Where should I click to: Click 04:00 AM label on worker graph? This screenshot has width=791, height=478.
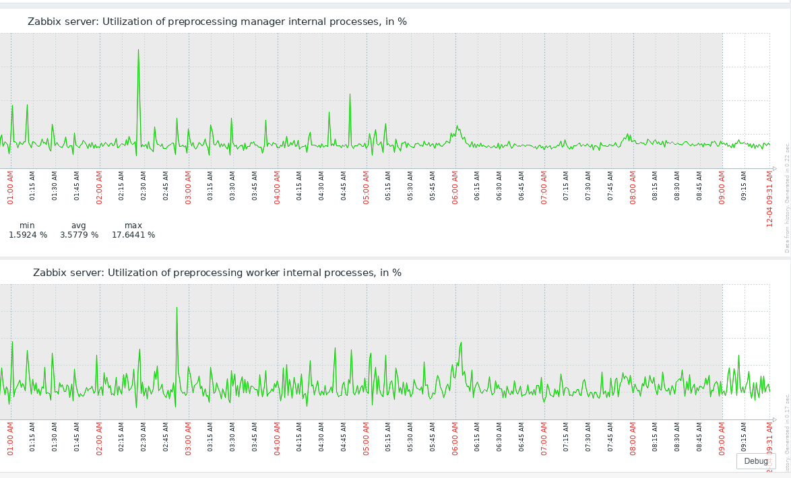(x=277, y=439)
